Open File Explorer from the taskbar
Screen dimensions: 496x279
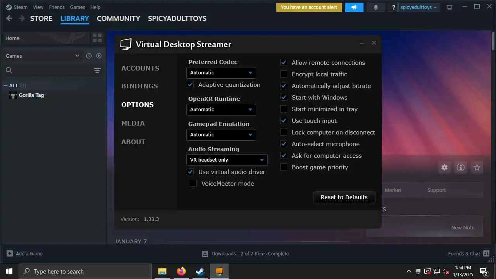pos(162,271)
